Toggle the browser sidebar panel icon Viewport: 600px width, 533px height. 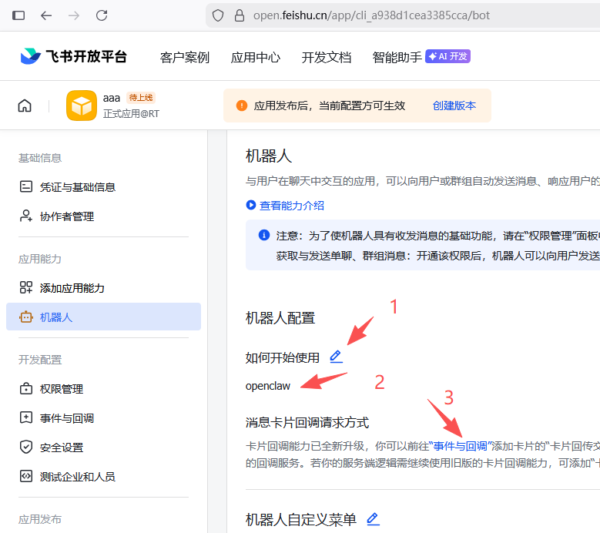point(18,15)
